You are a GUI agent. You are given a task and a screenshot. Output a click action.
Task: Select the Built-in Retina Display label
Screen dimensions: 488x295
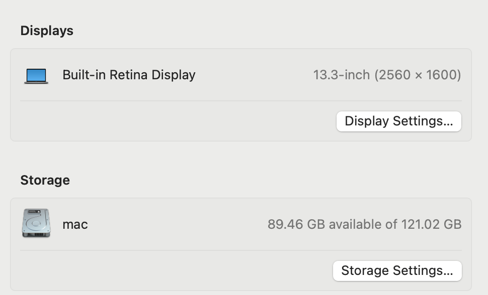(128, 75)
